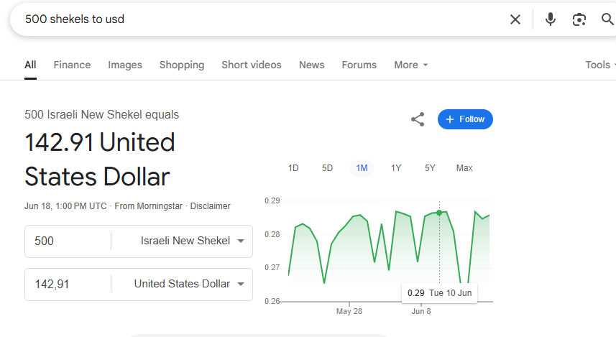Image resolution: width=616 pixels, height=337 pixels.
Task: Click the May 28 axis label
Action: (x=349, y=311)
